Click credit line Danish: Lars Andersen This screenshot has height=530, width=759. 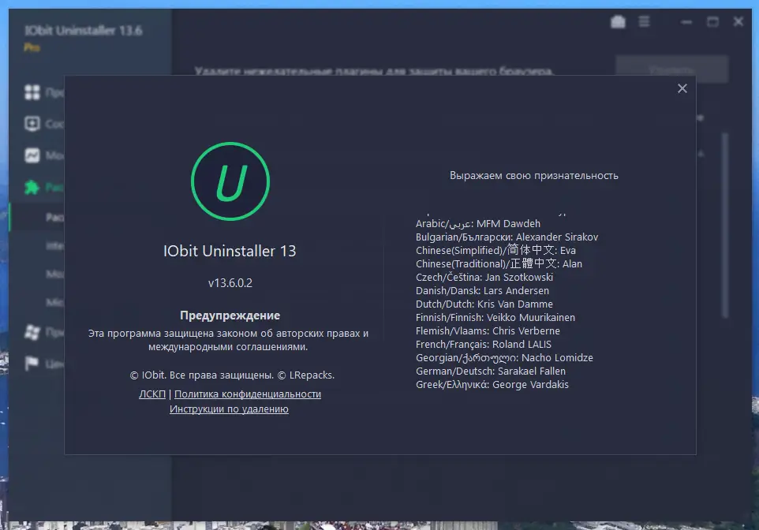point(482,291)
